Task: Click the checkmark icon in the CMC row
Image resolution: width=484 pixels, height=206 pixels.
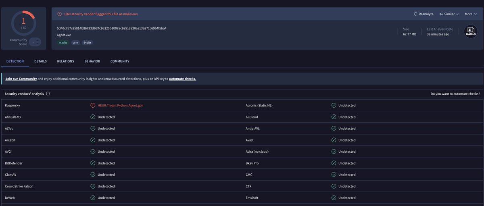Action: coord(334,175)
